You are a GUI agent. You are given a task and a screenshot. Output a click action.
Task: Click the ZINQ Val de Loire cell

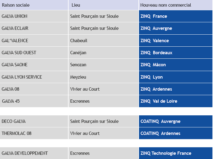(x=176, y=101)
